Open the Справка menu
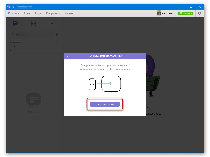210x157 pixels. click(69, 13)
